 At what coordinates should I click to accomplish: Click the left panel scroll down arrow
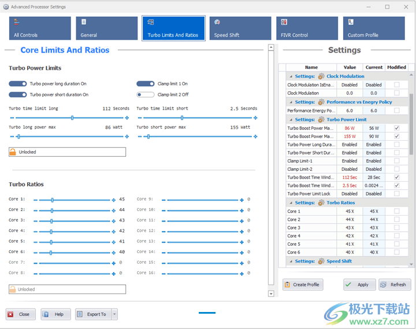pos(271,294)
